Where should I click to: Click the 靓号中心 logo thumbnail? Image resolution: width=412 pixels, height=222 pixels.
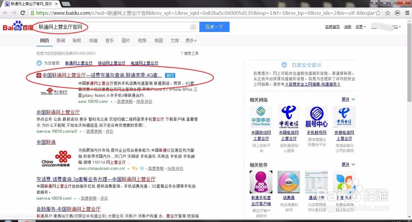pyautogui.click(x=316, y=117)
